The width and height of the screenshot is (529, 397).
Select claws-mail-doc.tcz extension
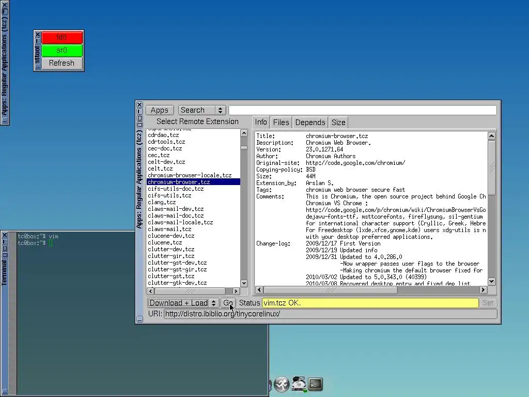pos(193,216)
